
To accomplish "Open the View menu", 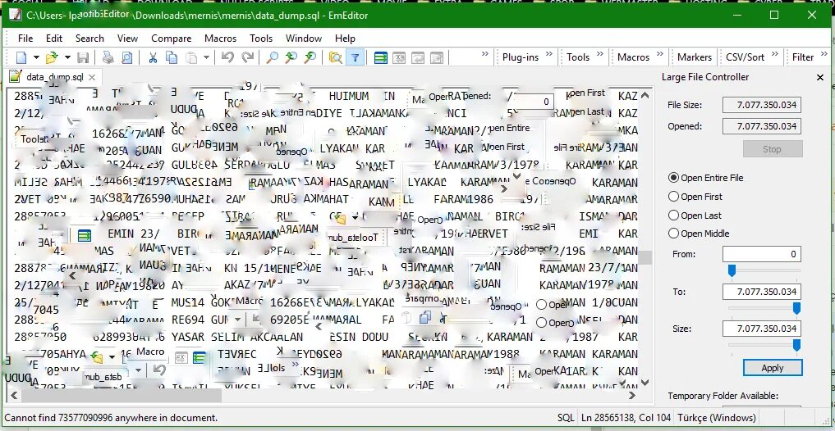I will point(127,39).
